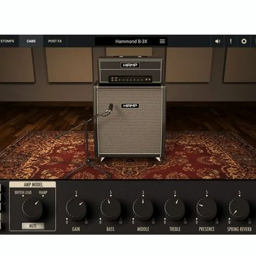Select BRITISH LEAD amp model label
Image resolution: width=256 pixels, height=256 pixels.
click(23, 192)
